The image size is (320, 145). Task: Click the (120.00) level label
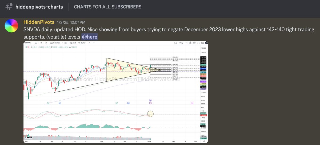pos(175,79)
